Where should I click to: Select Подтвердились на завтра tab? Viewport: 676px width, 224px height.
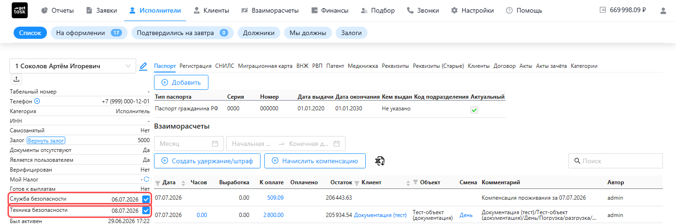(x=182, y=33)
